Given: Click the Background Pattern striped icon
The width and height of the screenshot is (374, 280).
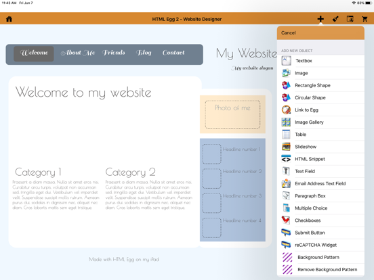Looking at the screenshot, I should [287, 257].
